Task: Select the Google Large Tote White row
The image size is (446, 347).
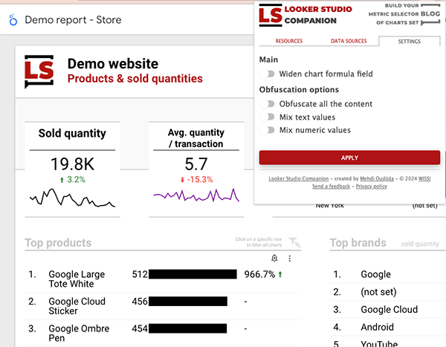Action: [163, 279]
